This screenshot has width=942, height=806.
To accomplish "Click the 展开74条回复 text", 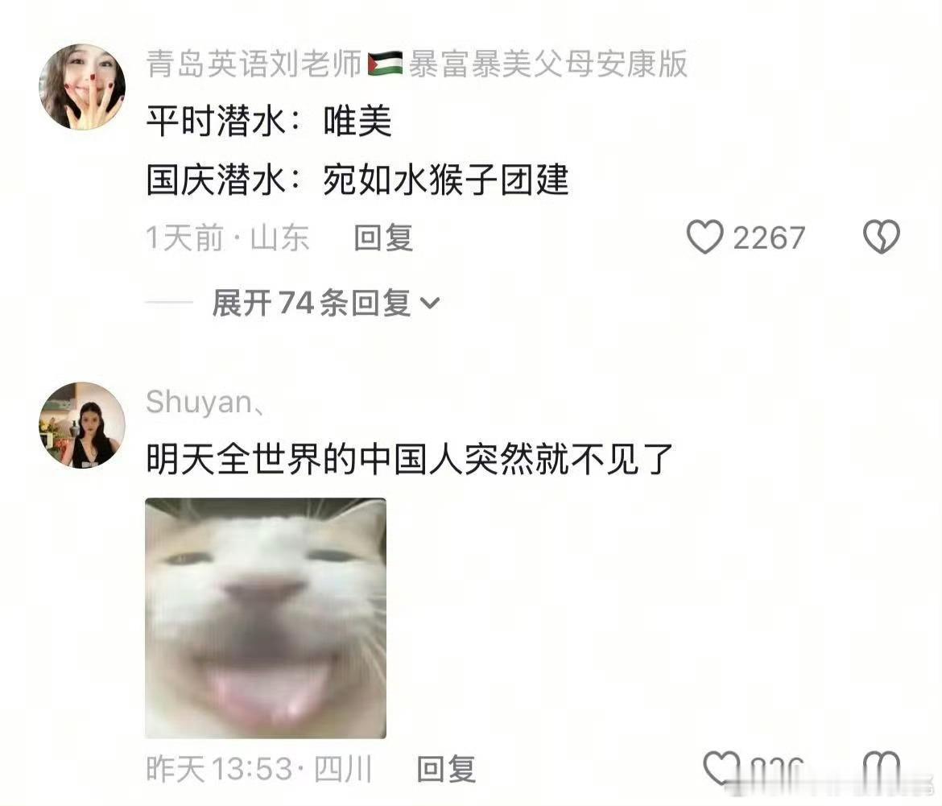I will pos(312,302).
